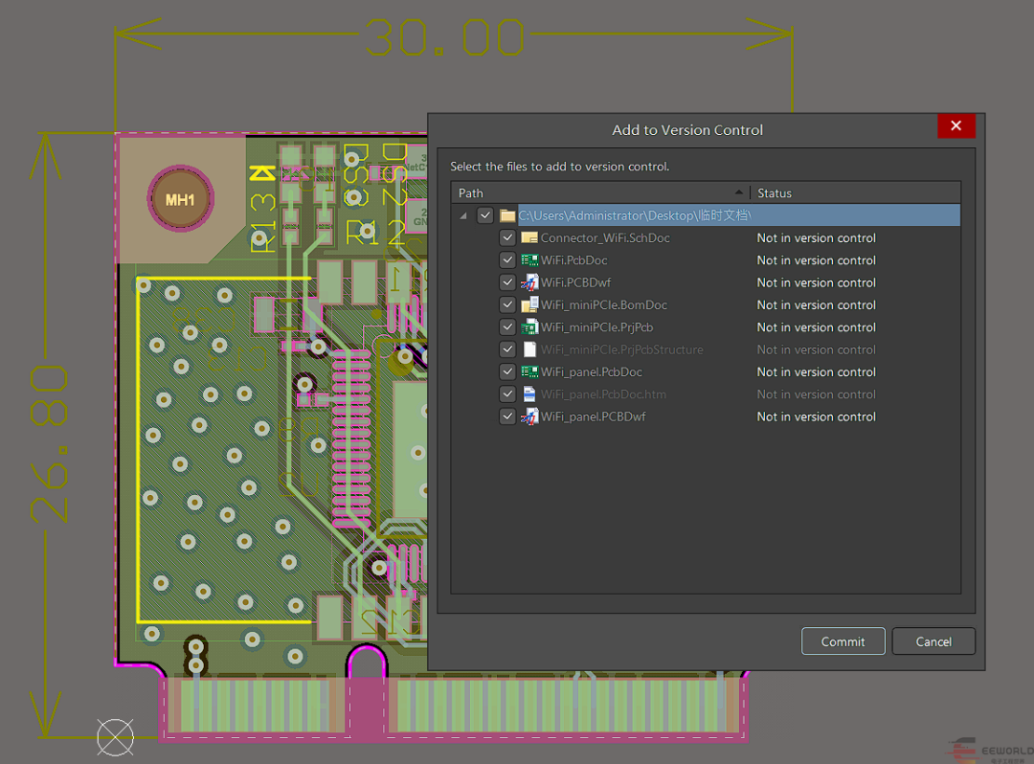Viewport: 1034px width, 764px height.
Task: Uncheck the WiFi_miniPCIe.PrjPcbStructure checkbox
Action: 507,349
